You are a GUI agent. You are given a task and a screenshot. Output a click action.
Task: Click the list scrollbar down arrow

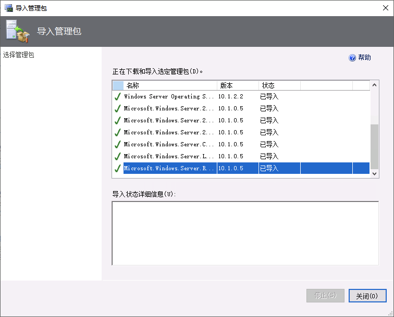pyautogui.click(x=374, y=174)
